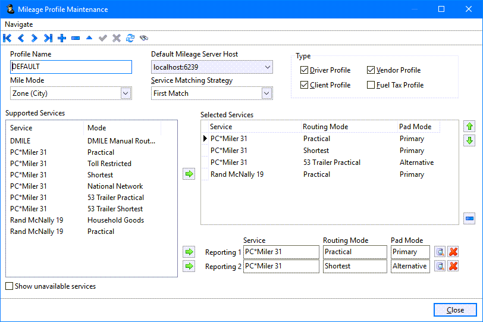Open the Navigate menu
The image size is (483, 322).
[19, 24]
